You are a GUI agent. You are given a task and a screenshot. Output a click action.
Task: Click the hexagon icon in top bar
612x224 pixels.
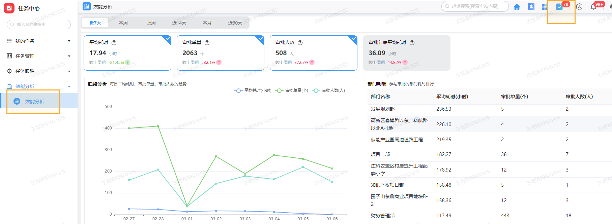click(579, 7)
